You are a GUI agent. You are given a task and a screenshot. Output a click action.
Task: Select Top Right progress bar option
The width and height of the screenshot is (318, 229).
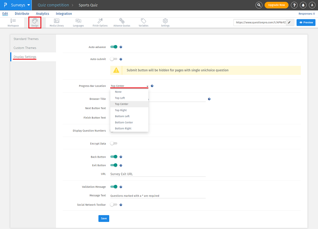click(x=121, y=110)
